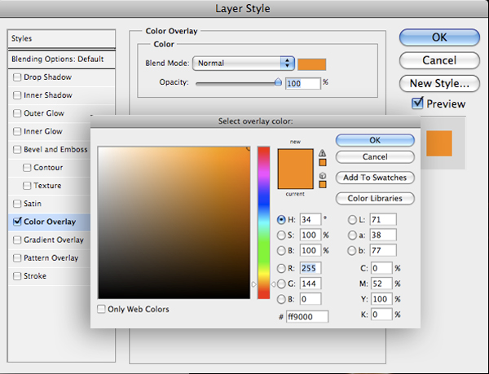Select the H hue radio button
489x374 pixels.
[x=281, y=220]
